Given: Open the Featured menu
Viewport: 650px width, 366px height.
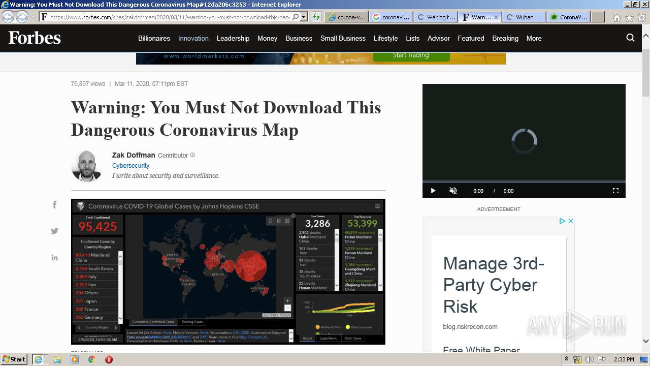Looking at the screenshot, I should 471,38.
